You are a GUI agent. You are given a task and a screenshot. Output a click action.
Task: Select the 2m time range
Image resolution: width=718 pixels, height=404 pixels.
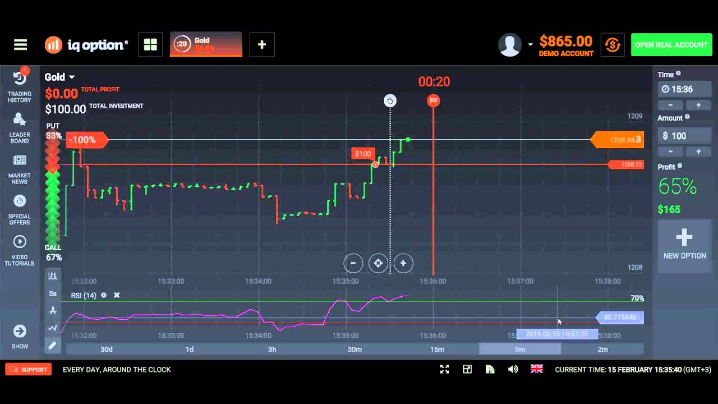click(x=602, y=349)
